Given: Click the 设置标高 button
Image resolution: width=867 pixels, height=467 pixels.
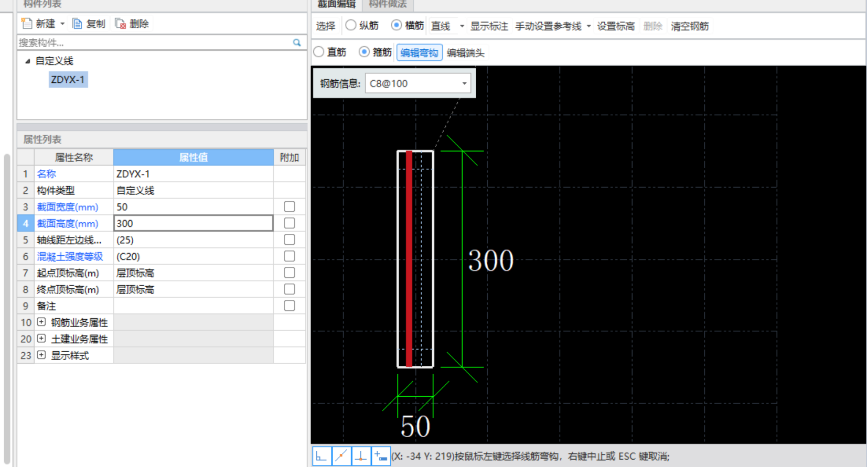Looking at the screenshot, I should (x=616, y=26).
